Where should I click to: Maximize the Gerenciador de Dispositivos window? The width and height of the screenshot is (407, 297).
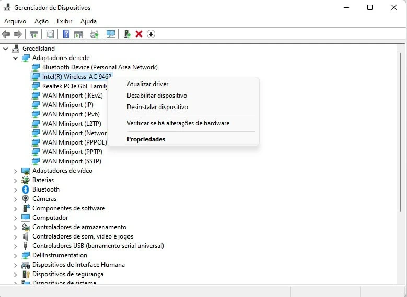click(370, 7)
